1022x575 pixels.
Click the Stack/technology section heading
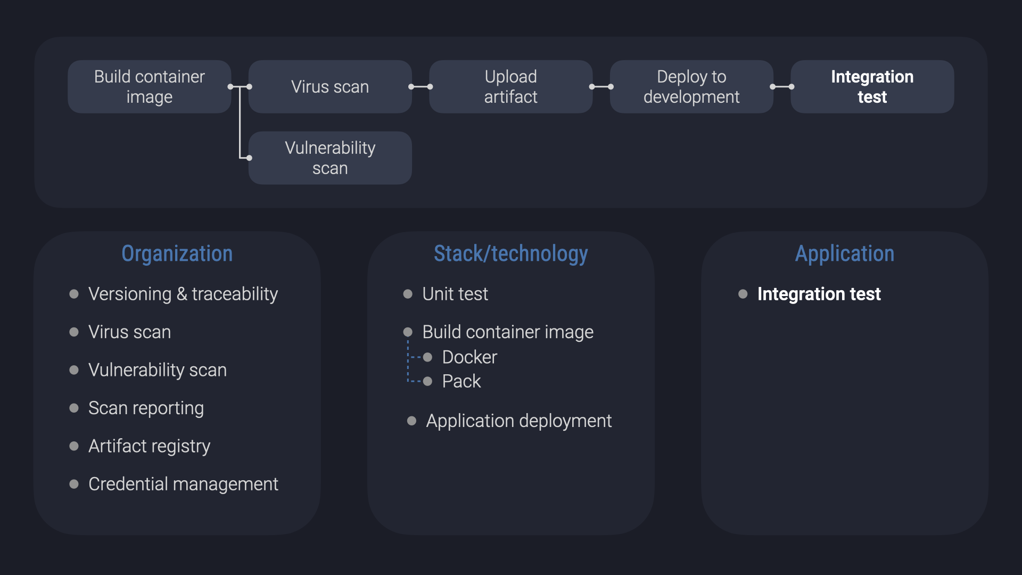point(510,254)
